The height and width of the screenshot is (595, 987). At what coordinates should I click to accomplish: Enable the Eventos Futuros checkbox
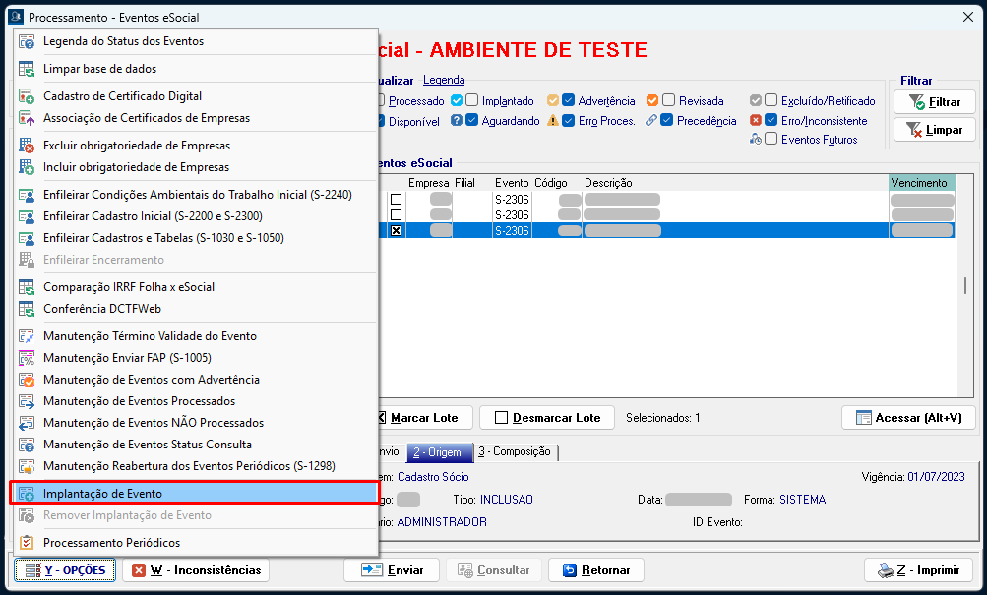click(x=771, y=140)
